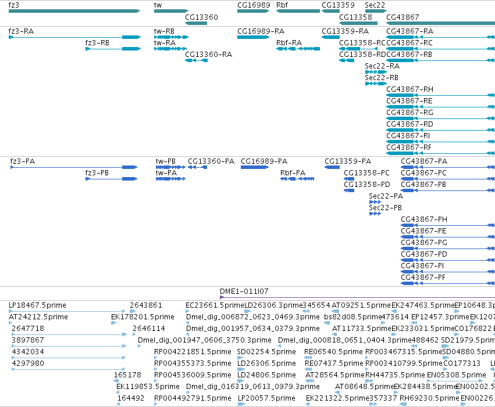This screenshot has height=407, width=495.
Task: Select the EN05308.5prime EST
Action: coord(455,381)
